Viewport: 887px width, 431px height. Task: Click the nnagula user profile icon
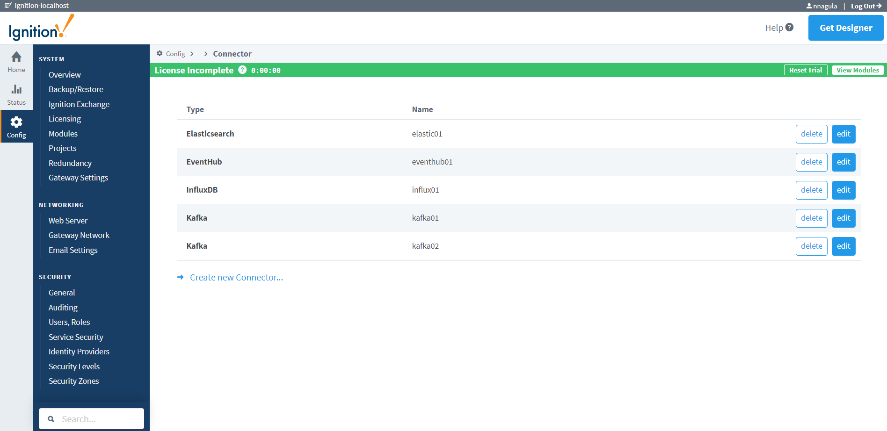tap(809, 6)
